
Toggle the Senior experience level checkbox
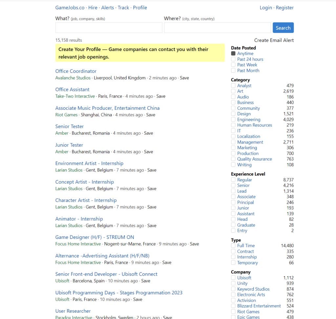click(233, 185)
